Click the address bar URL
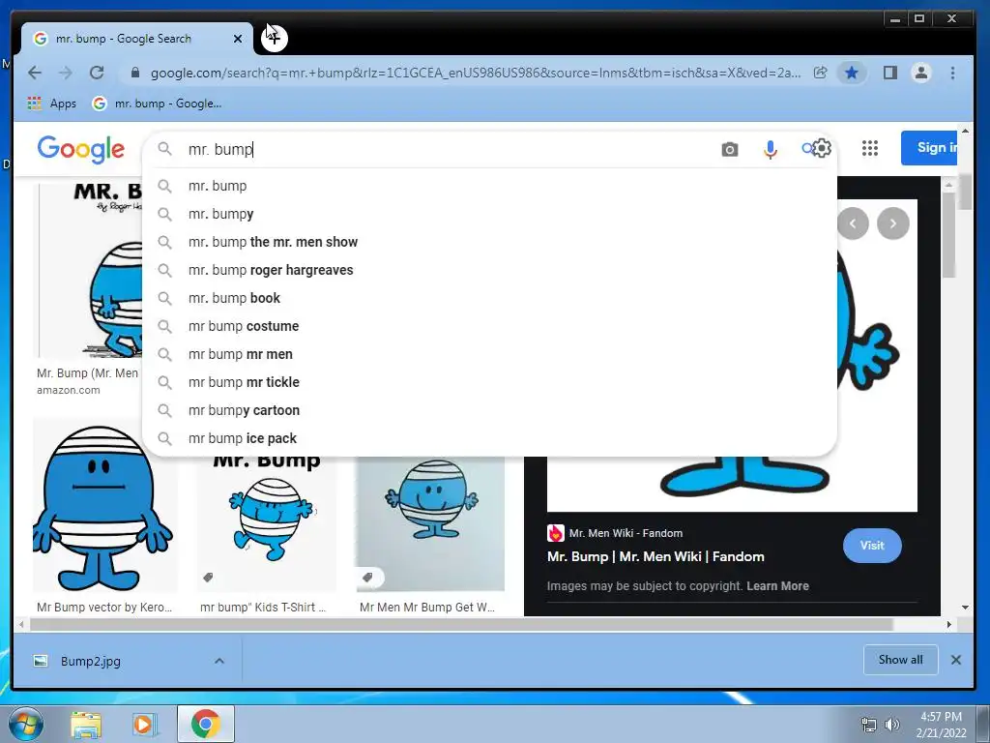This screenshot has height=743, width=990. 475,73
